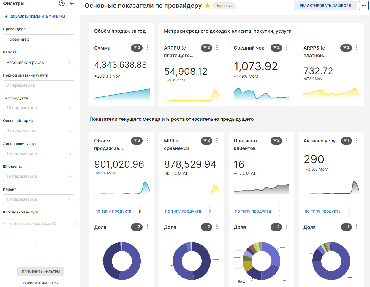Viewport: 370px width, 287px height.
Task: Expand the Валюта Российский рубль dropdown
Action: coord(39,62)
